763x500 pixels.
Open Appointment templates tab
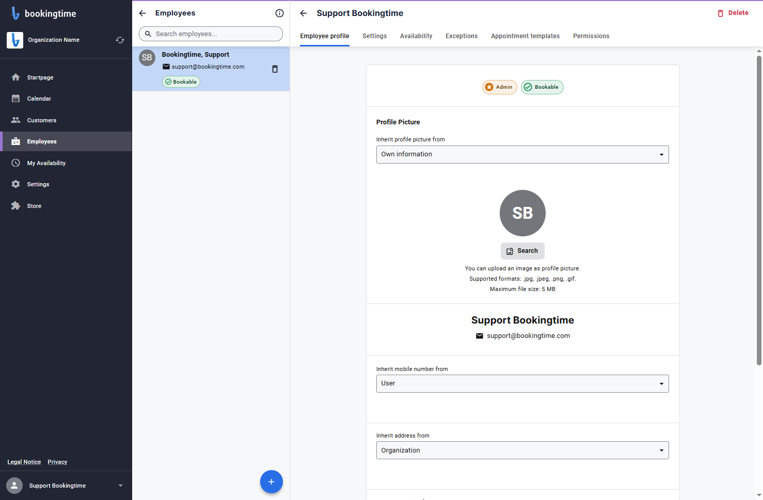526,36
